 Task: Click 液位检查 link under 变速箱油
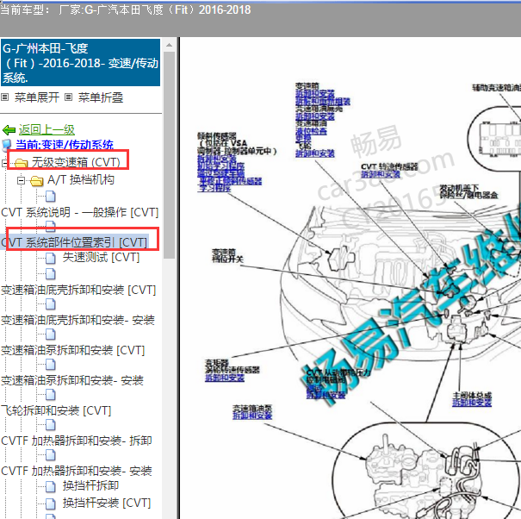[x=311, y=131]
